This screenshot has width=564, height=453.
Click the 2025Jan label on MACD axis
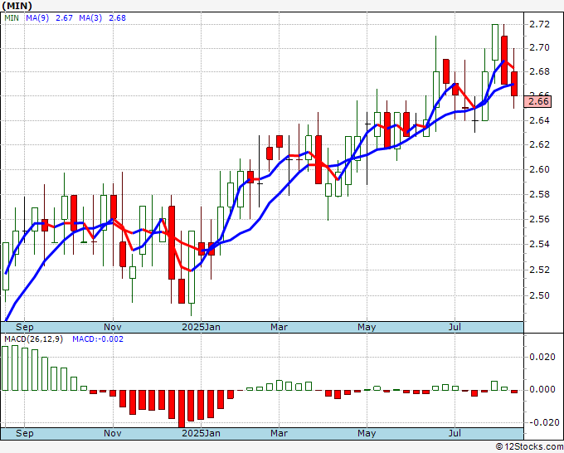[x=201, y=433]
